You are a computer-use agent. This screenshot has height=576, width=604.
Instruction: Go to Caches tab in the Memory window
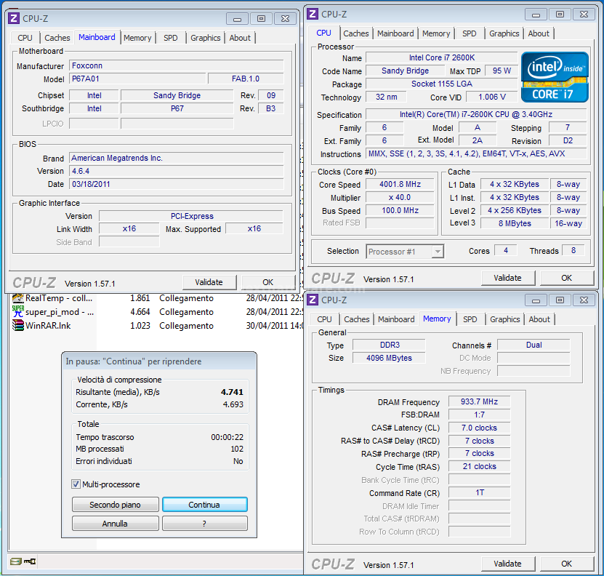click(x=357, y=319)
